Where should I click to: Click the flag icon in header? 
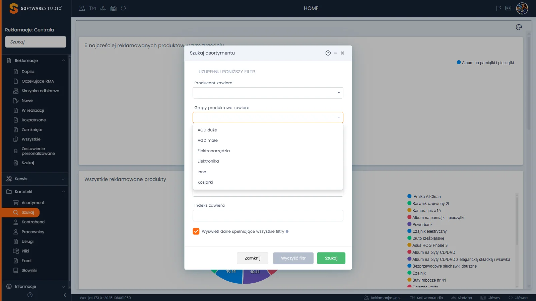tap(498, 8)
